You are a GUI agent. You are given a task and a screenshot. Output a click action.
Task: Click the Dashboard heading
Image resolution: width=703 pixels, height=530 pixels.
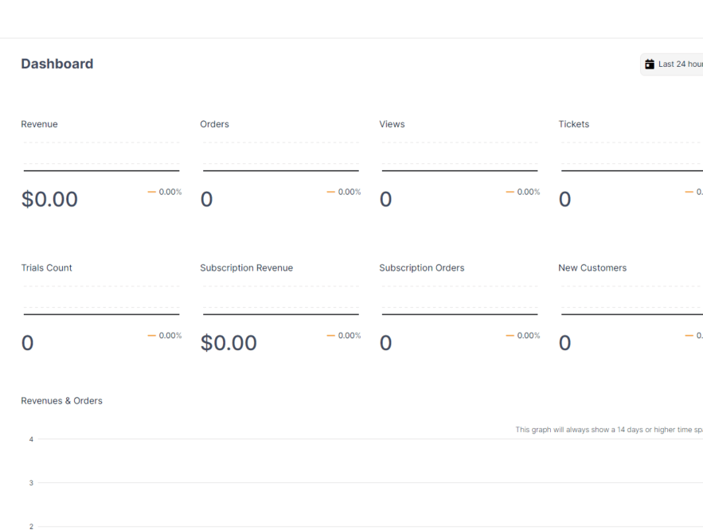57,64
